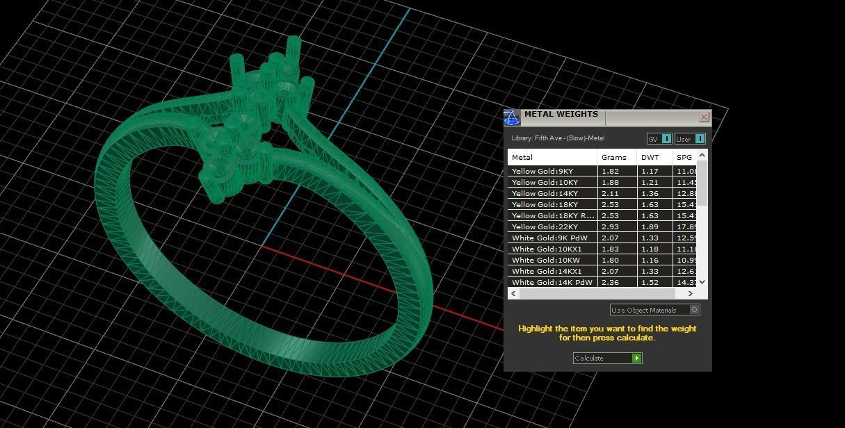Click the SPG column header

[684, 157]
